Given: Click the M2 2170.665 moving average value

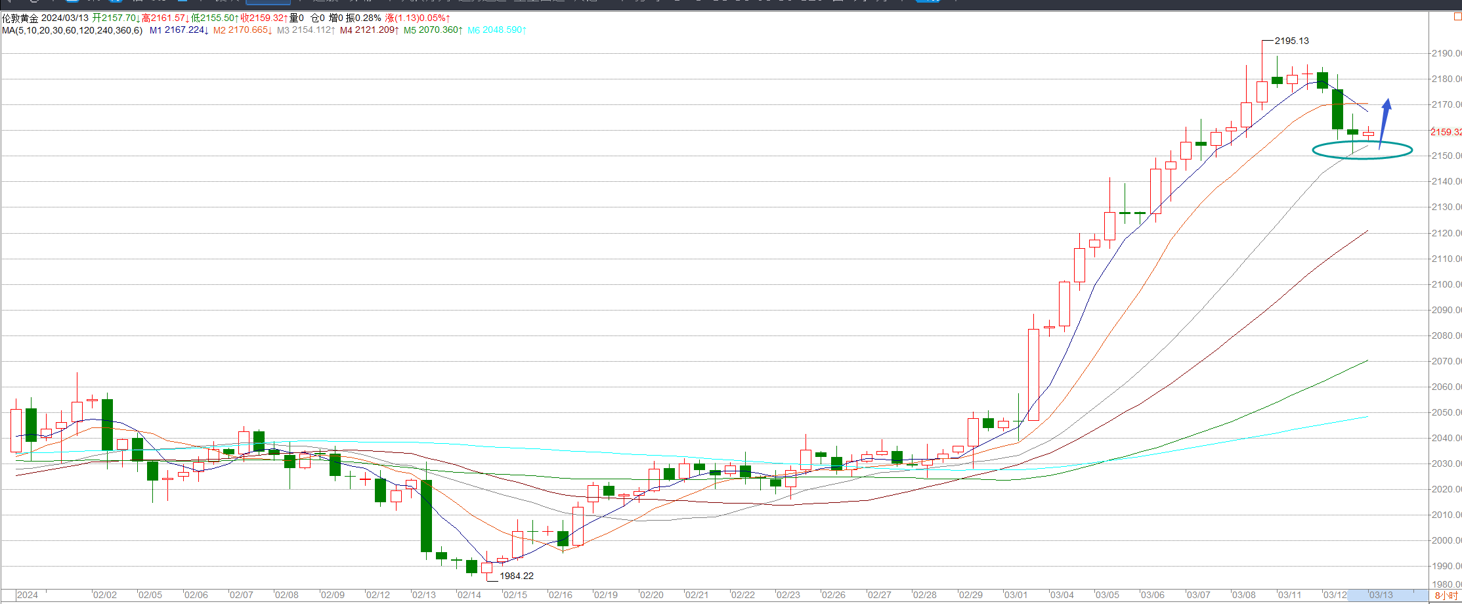Looking at the screenshot, I should tap(243, 30).
